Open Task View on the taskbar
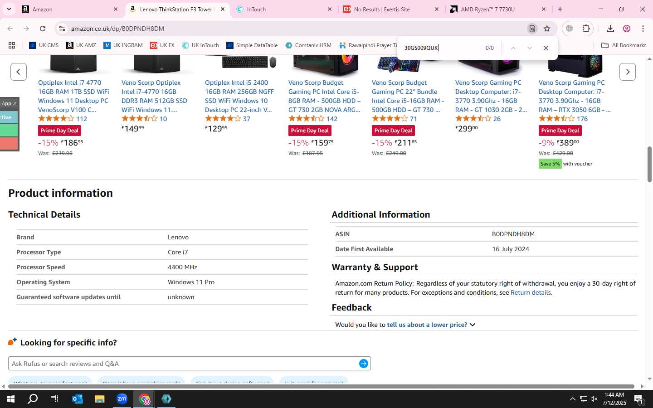The height and width of the screenshot is (408, 653). (54, 399)
